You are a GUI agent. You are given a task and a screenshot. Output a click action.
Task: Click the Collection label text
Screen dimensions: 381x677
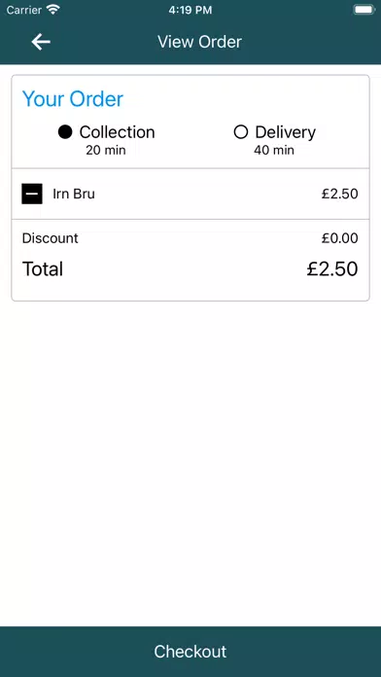coord(117,132)
